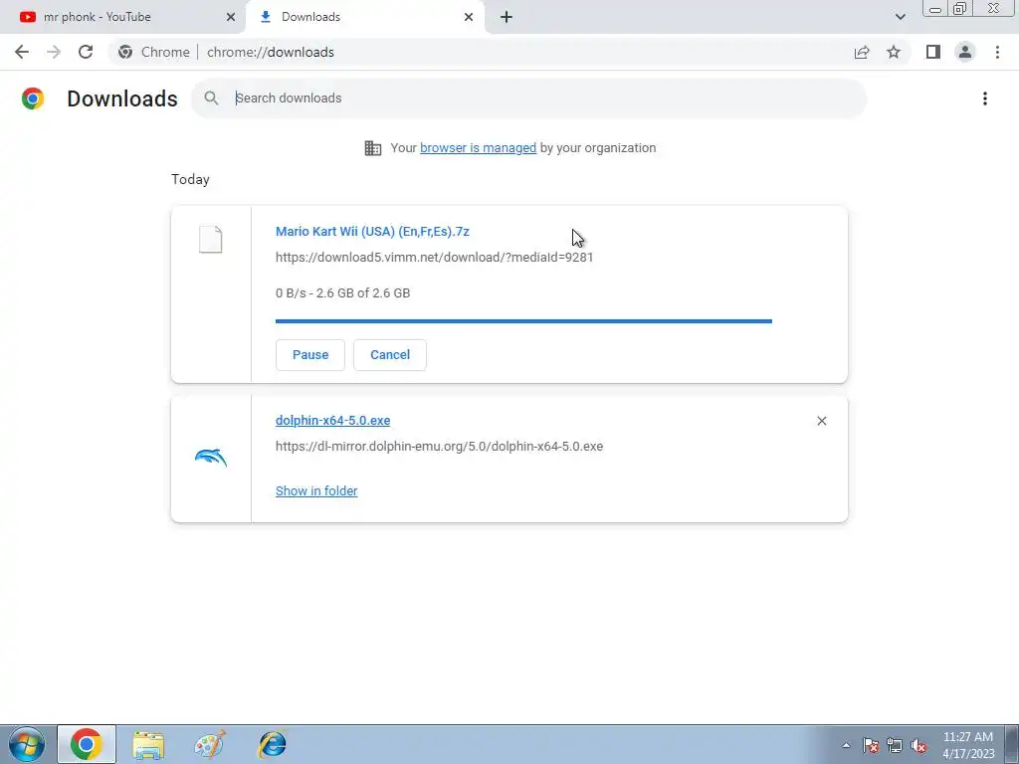Close the mr phonk YouTube tab
The width and height of the screenshot is (1019, 764).
[231, 17]
